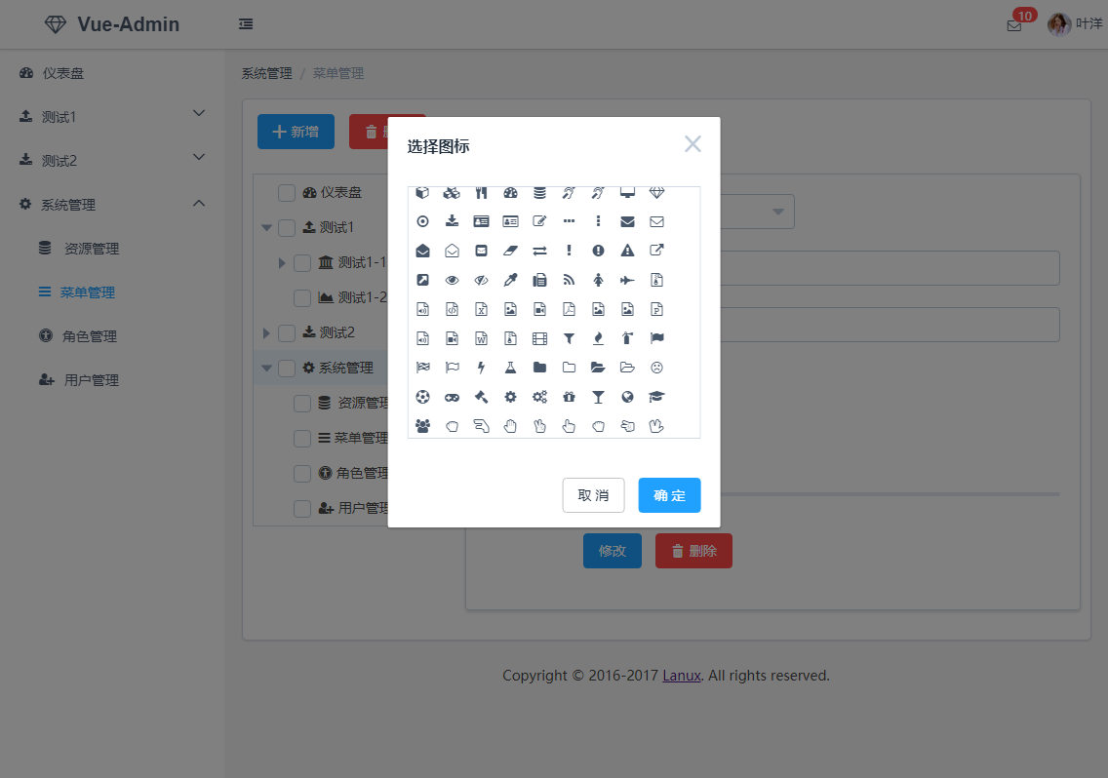1108x778 pixels.
Task: Choose the airplane icon
Action: (627, 281)
